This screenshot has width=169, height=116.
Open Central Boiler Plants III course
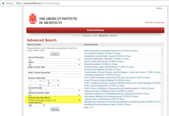coord(102,53)
